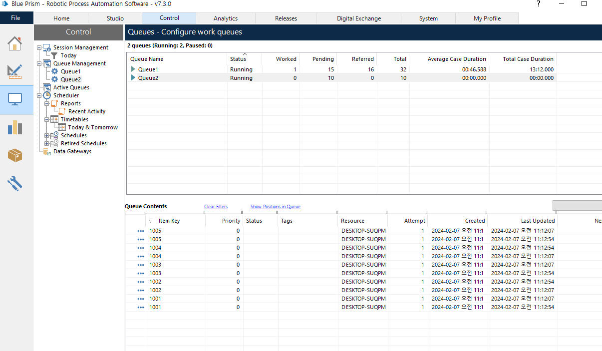The width and height of the screenshot is (602, 351).
Task: Open the Home icon in the left sidebar
Action: coord(15,43)
